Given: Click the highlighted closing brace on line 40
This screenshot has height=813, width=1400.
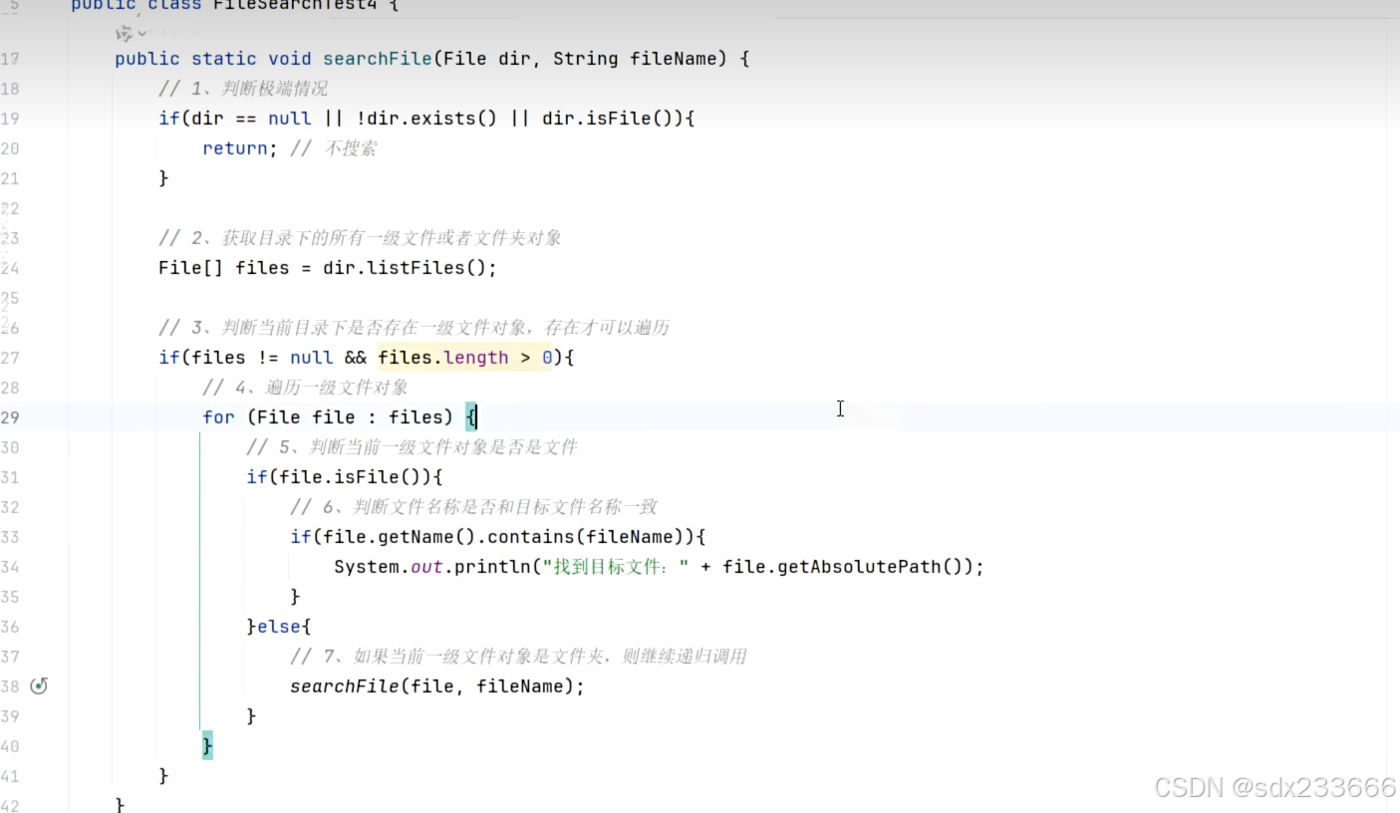Looking at the screenshot, I should (x=206, y=745).
